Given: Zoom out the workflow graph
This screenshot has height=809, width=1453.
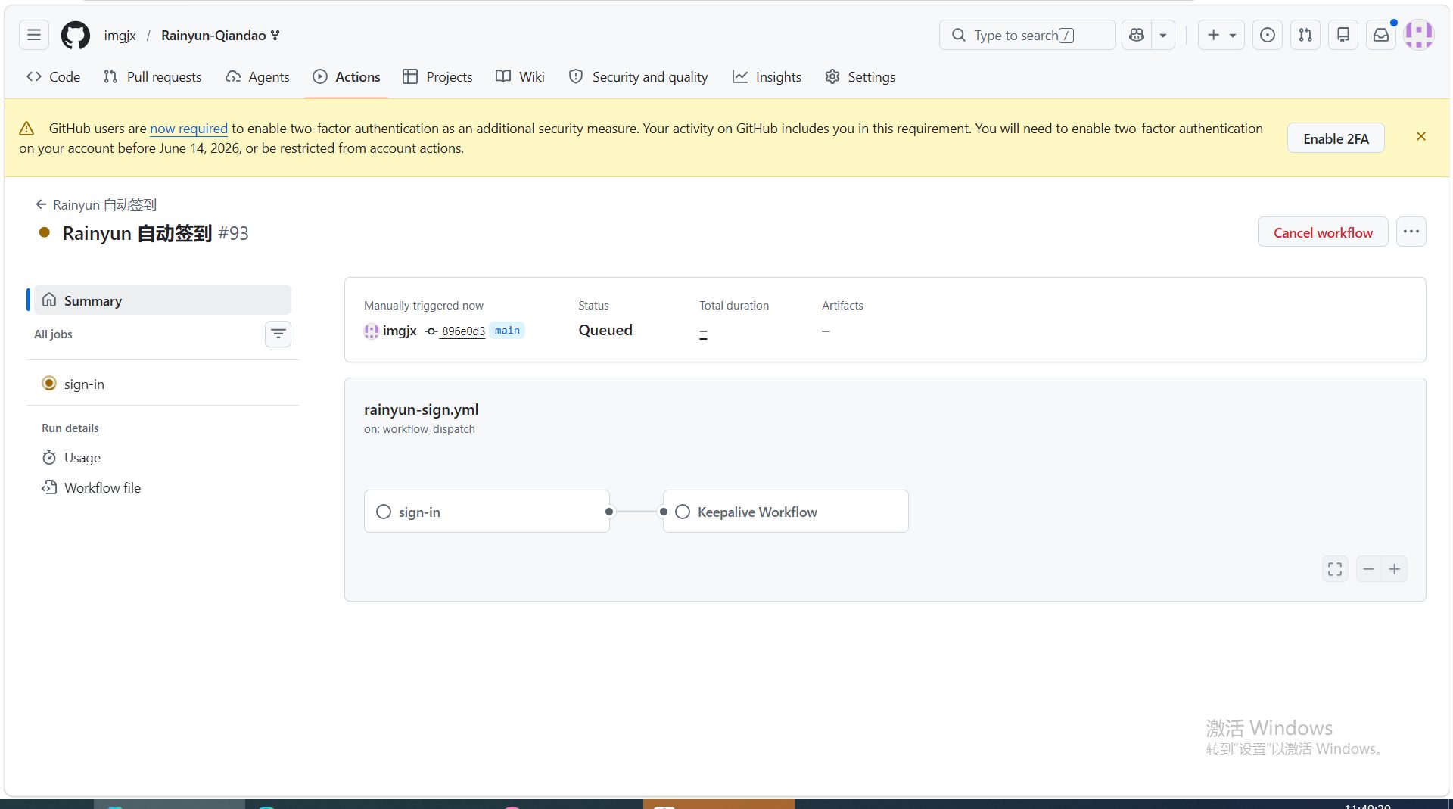Looking at the screenshot, I should pos(1368,569).
